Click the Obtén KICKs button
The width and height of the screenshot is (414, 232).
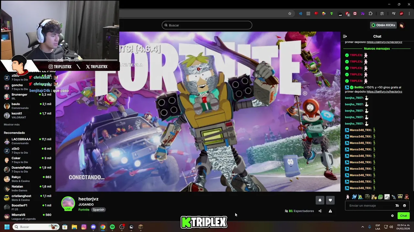[x=383, y=25]
